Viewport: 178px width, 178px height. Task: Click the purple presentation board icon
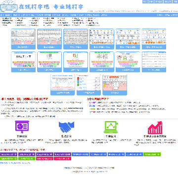(22, 127)
